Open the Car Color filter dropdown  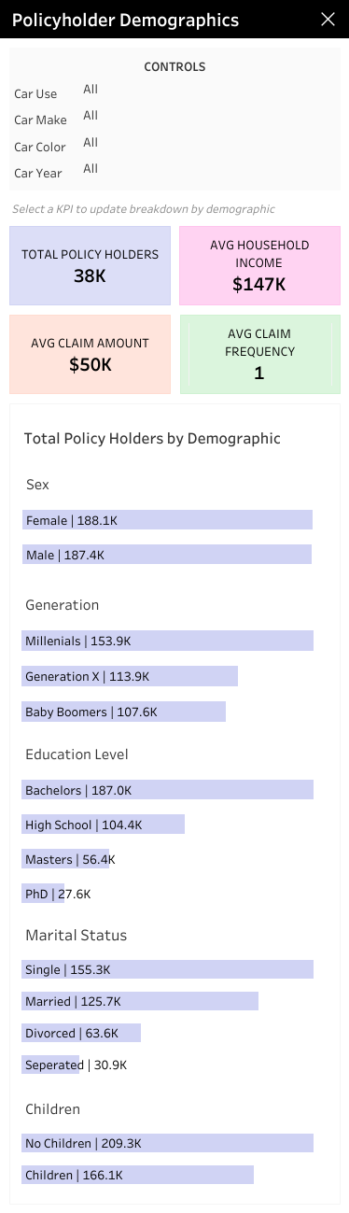coord(91,143)
